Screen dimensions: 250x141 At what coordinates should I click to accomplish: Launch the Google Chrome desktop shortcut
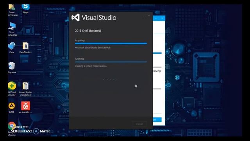pos(12,129)
